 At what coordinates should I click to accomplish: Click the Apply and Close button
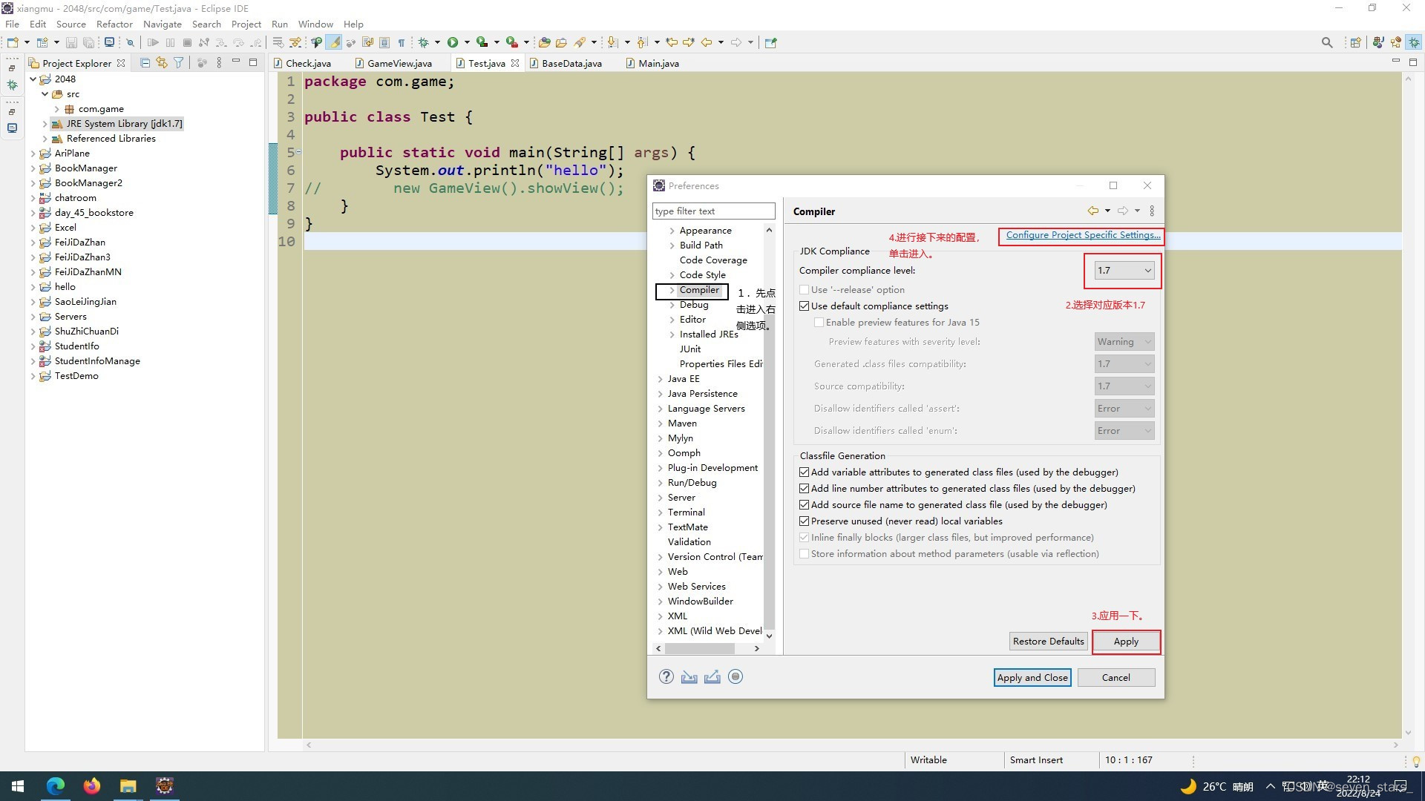click(1032, 677)
